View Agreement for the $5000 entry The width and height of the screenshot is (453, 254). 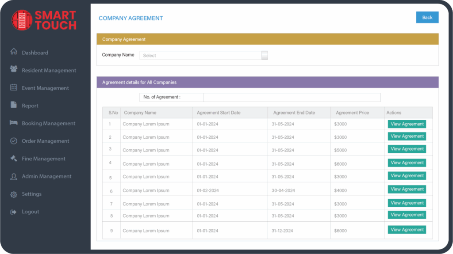point(407,149)
